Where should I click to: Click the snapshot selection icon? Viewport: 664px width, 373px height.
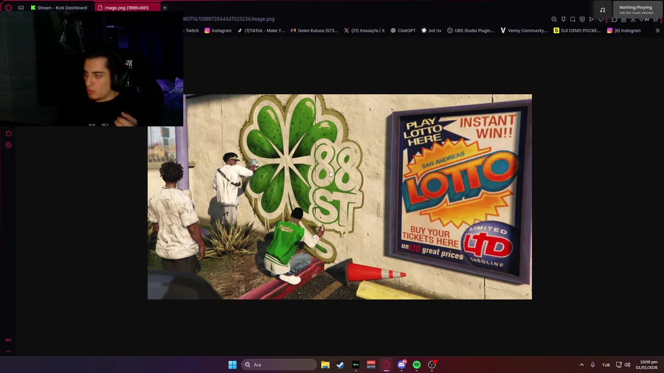[573, 19]
